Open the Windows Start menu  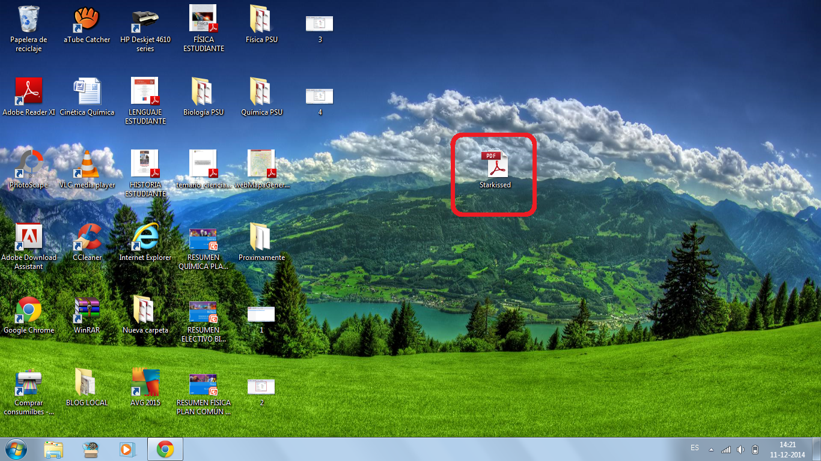click(15, 449)
